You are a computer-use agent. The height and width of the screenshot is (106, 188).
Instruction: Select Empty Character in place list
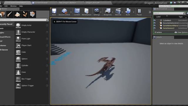[x=32, y=32]
